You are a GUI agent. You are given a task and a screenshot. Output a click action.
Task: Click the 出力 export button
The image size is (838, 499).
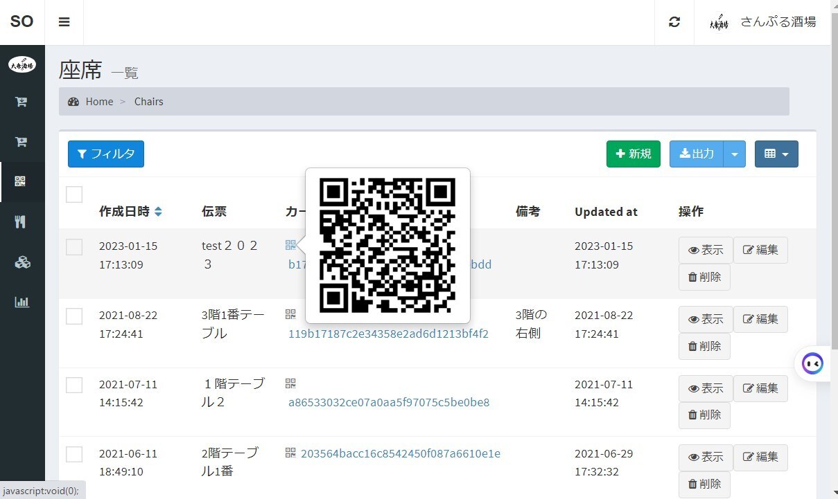(x=697, y=154)
